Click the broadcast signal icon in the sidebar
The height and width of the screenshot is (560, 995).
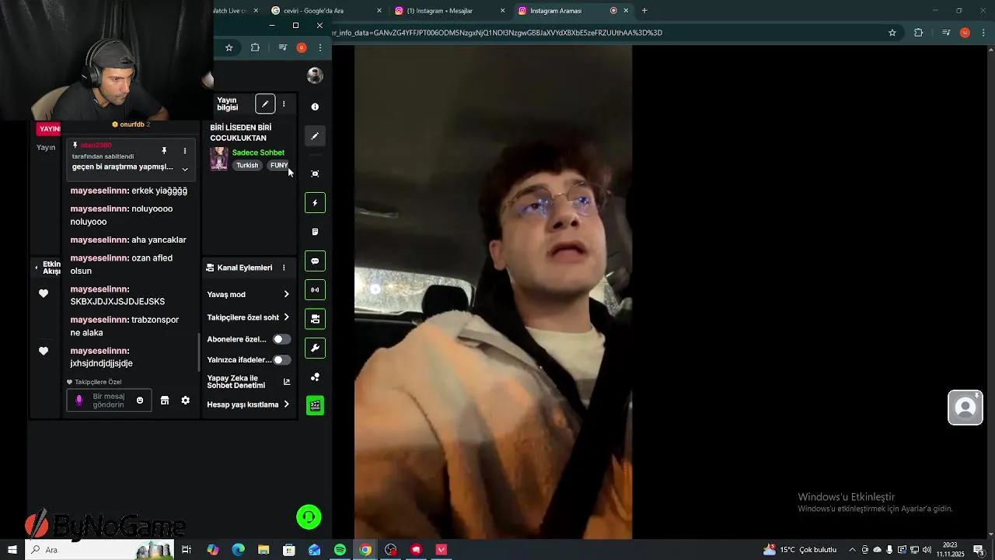coord(315,290)
